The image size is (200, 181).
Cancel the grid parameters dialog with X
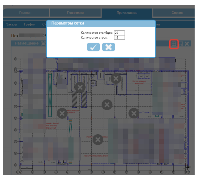pos(108,47)
